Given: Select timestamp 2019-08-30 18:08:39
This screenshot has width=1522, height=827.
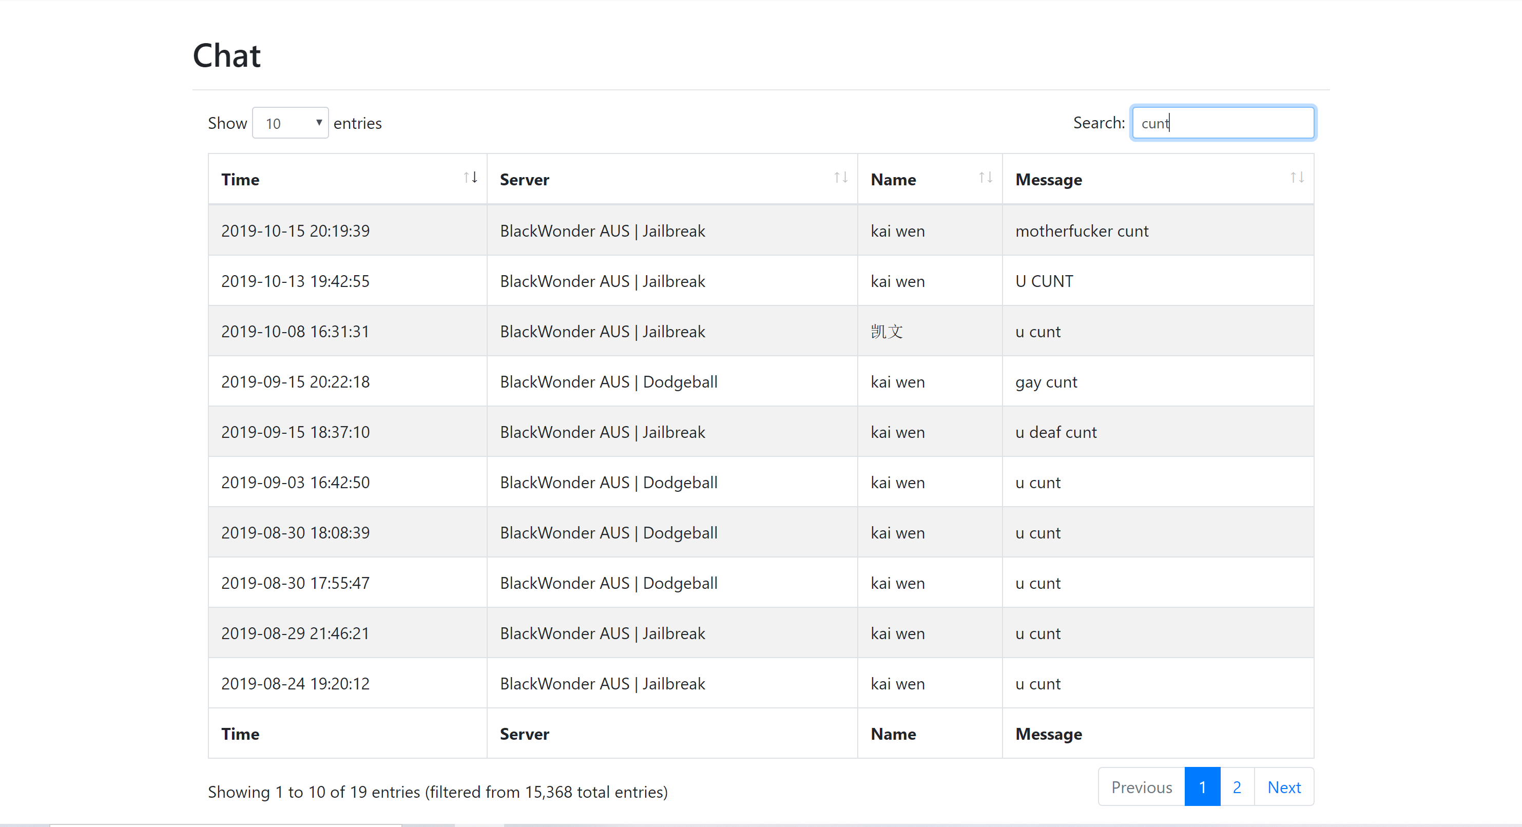Looking at the screenshot, I should (x=296, y=533).
